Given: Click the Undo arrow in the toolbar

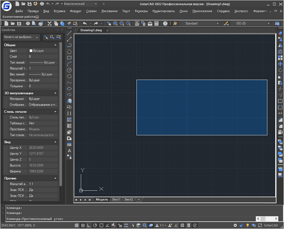Looking at the screenshot, I should (84, 24).
